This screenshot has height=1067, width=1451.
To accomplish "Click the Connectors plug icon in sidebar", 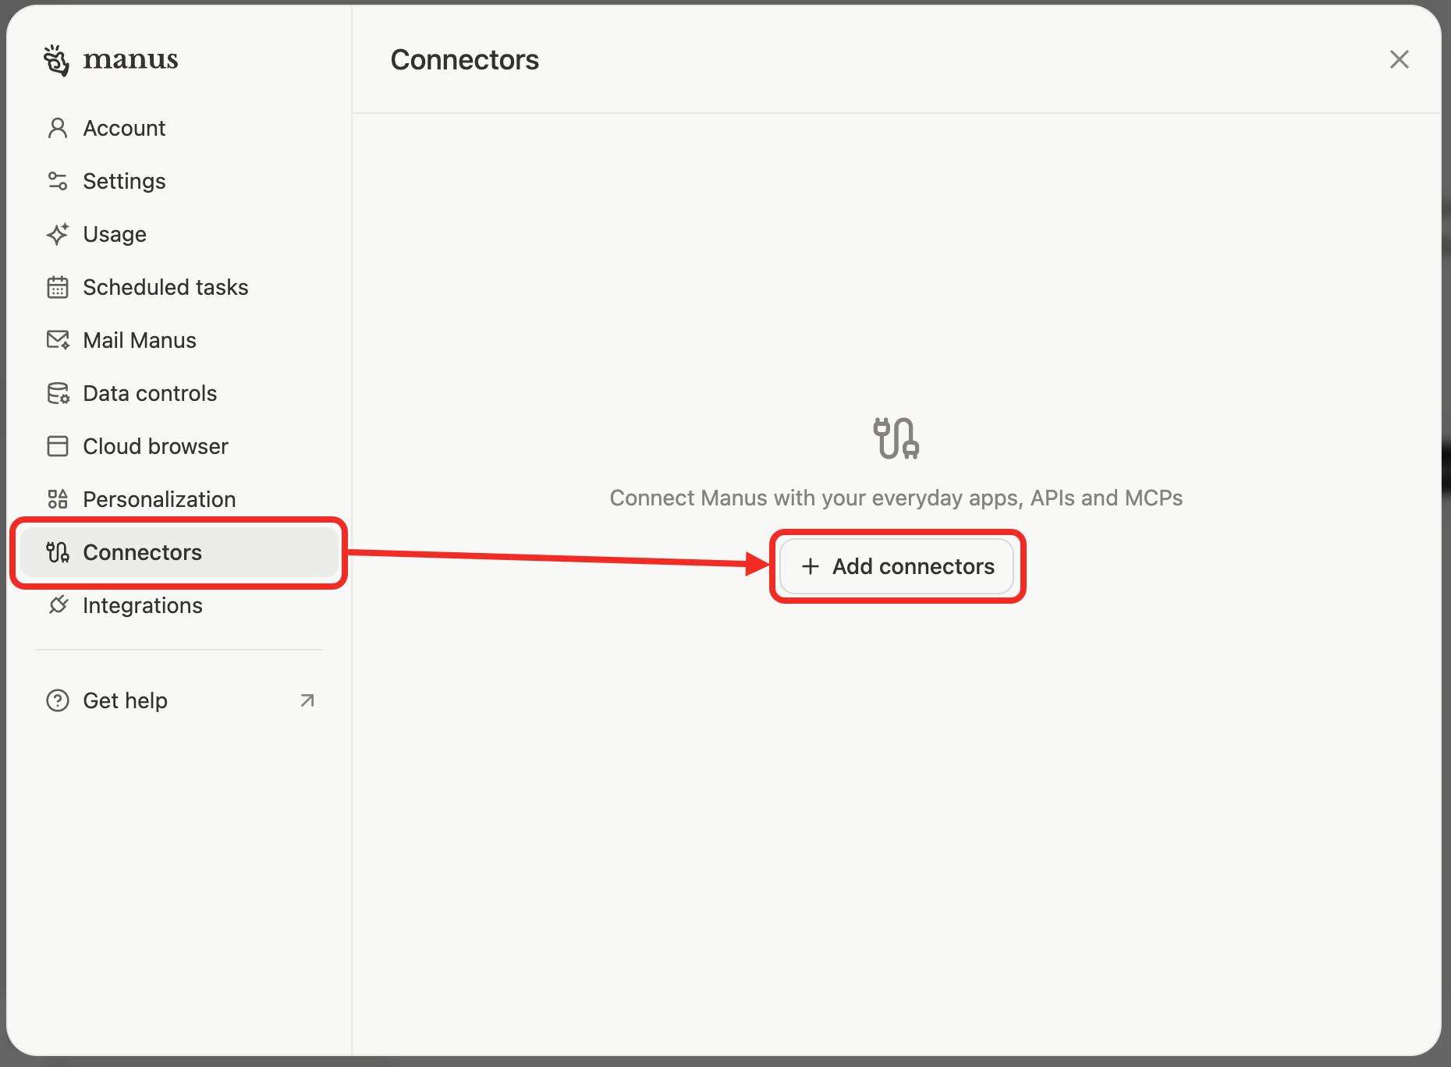I will click(58, 552).
